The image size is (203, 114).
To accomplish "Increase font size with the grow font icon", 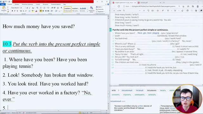I will [27, 8].
